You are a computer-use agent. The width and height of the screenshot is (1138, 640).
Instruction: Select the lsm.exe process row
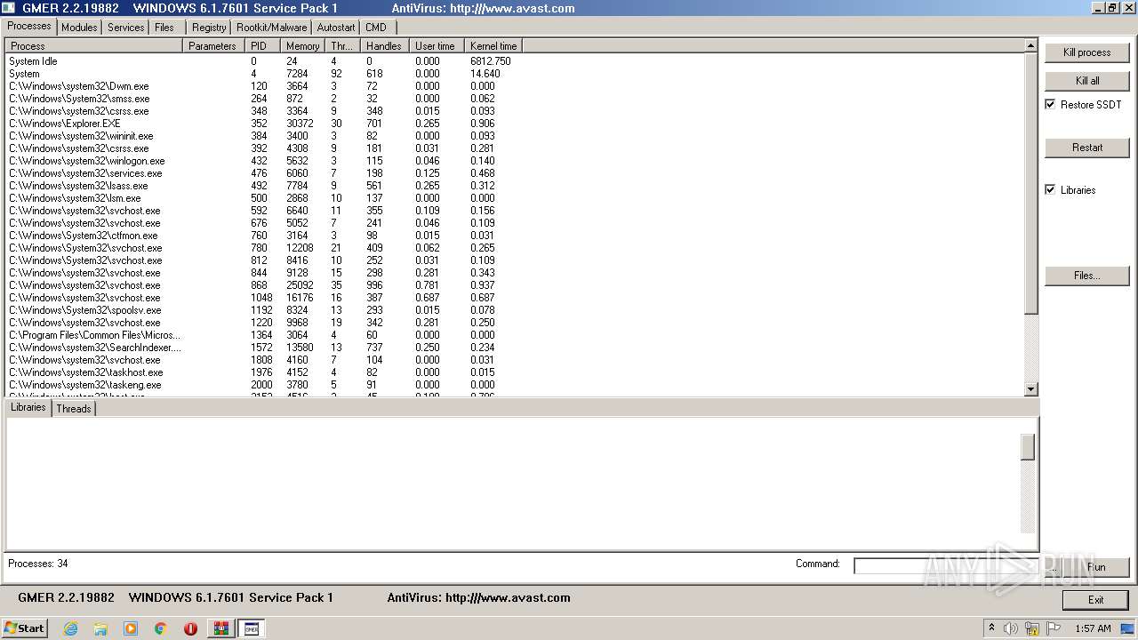516,198
